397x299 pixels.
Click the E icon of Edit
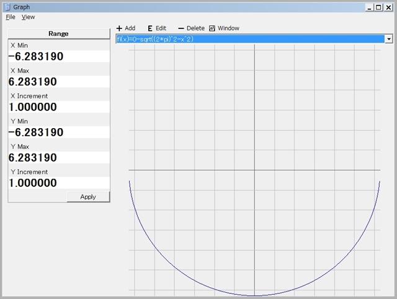(x=150, y=28)
